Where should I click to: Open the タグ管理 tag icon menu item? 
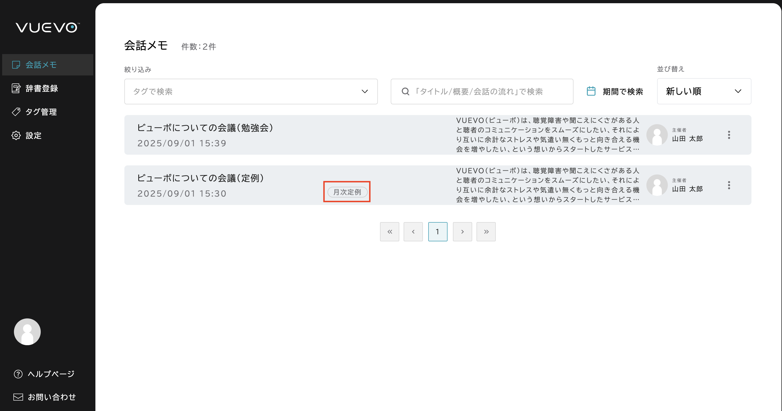16,112
